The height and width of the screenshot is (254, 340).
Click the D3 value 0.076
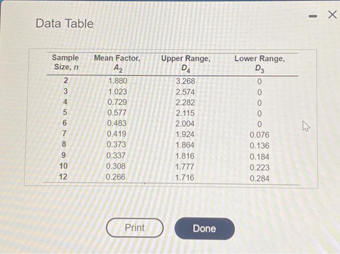click(259, 135)
